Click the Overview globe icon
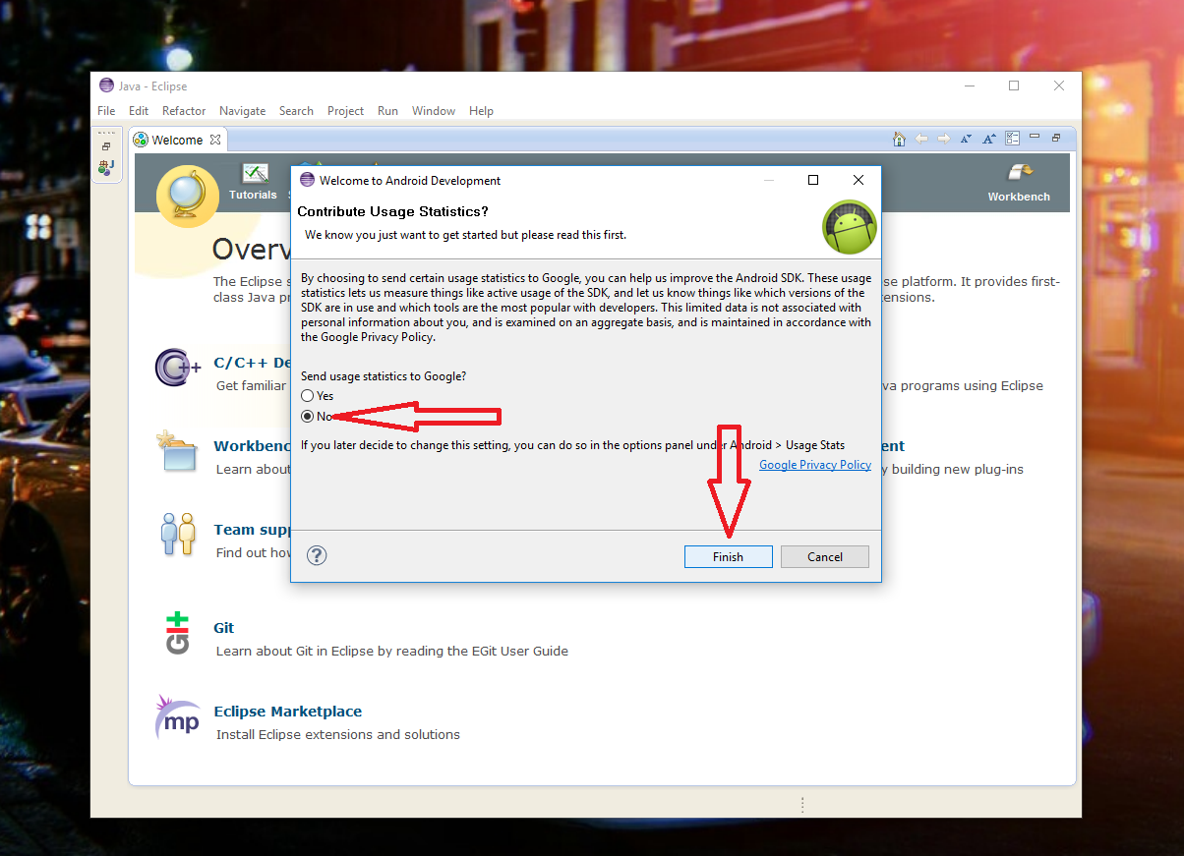1184x856 pixels. coord(187,196)
